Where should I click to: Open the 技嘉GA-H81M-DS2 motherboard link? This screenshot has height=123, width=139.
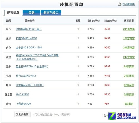(26, 38)
